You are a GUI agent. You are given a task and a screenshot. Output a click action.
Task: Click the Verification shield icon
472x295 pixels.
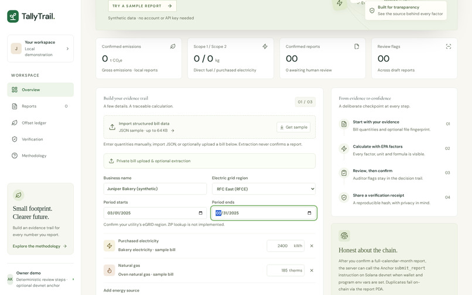pyautogui.click(x=15, y=139)
